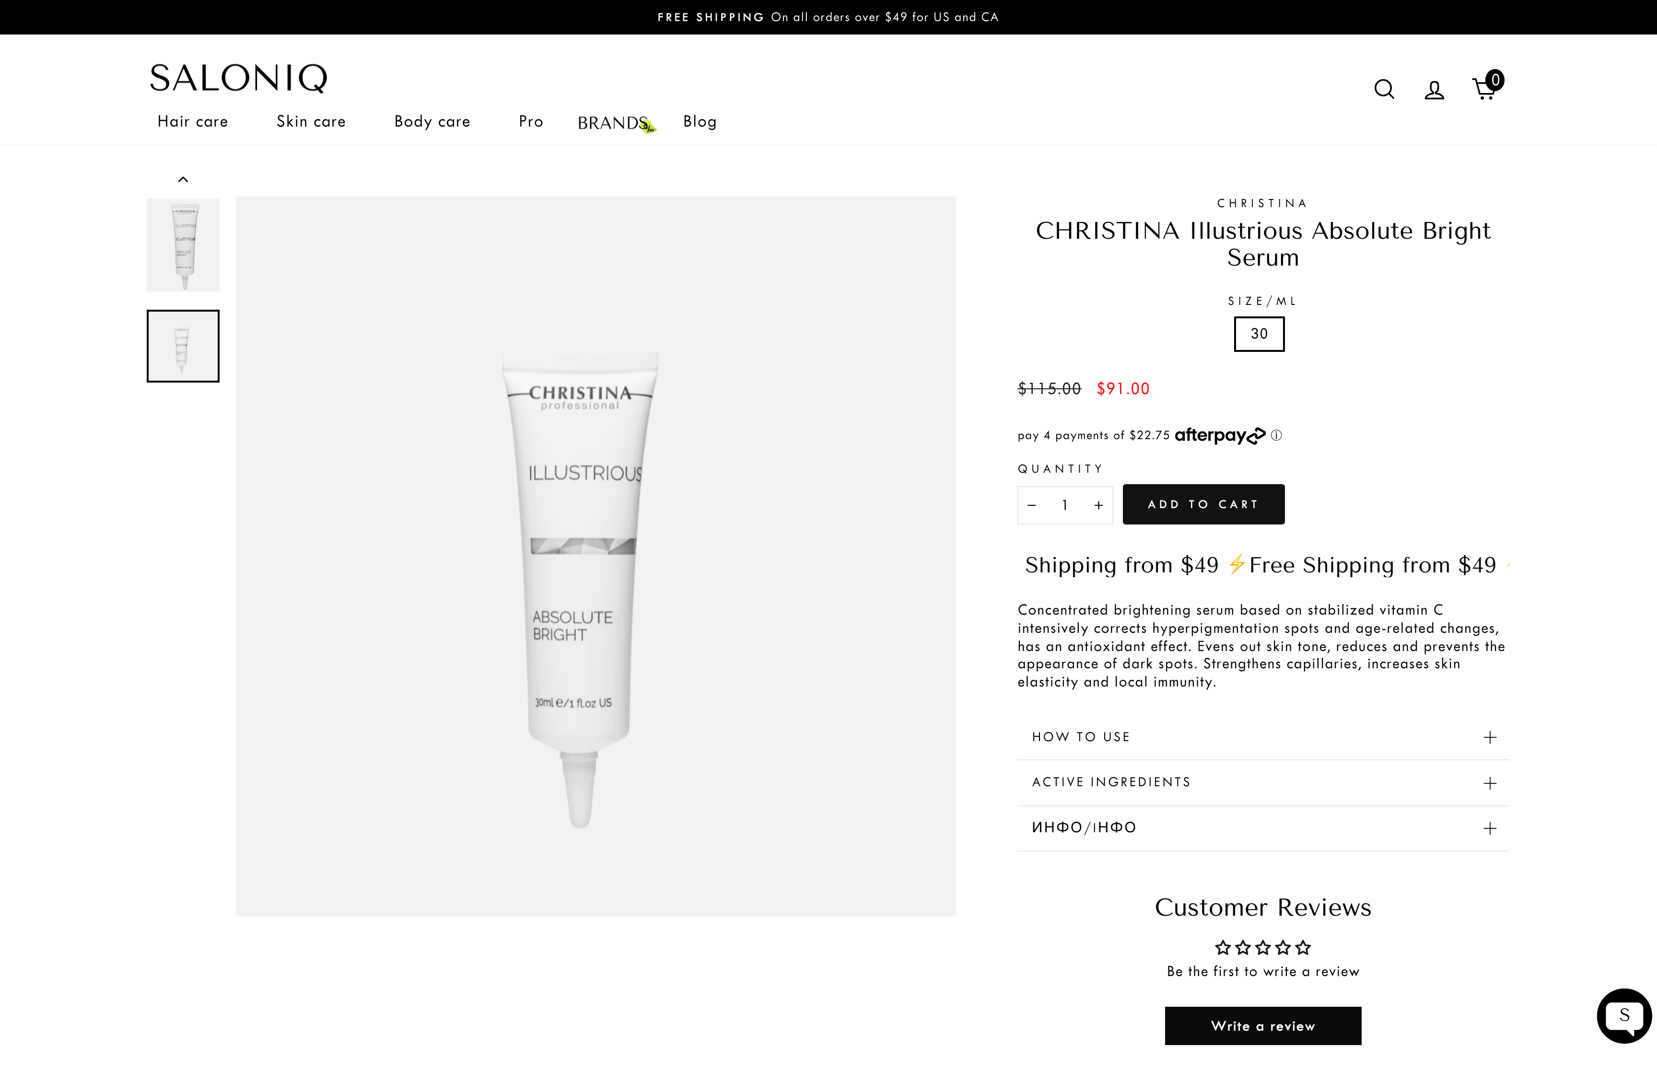The image size is (1657, 1071).
Task: Open the Skin care menu
Action: pyautogui.click(x=311, y=122)
